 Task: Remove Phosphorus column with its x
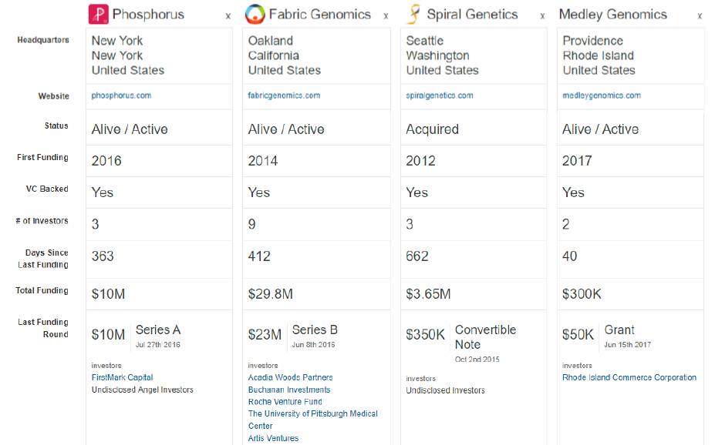[x=228, y=16]
